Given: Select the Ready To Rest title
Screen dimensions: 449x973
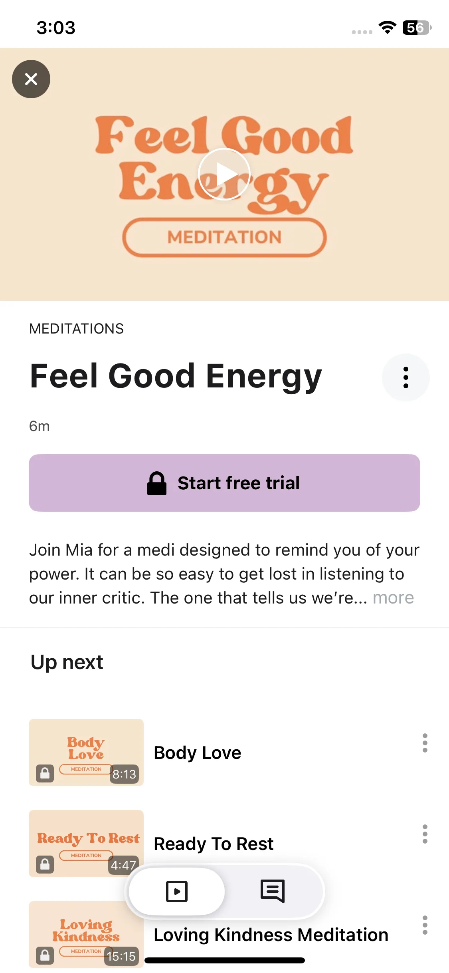Looking at the screenshot, I should [214, 844].
